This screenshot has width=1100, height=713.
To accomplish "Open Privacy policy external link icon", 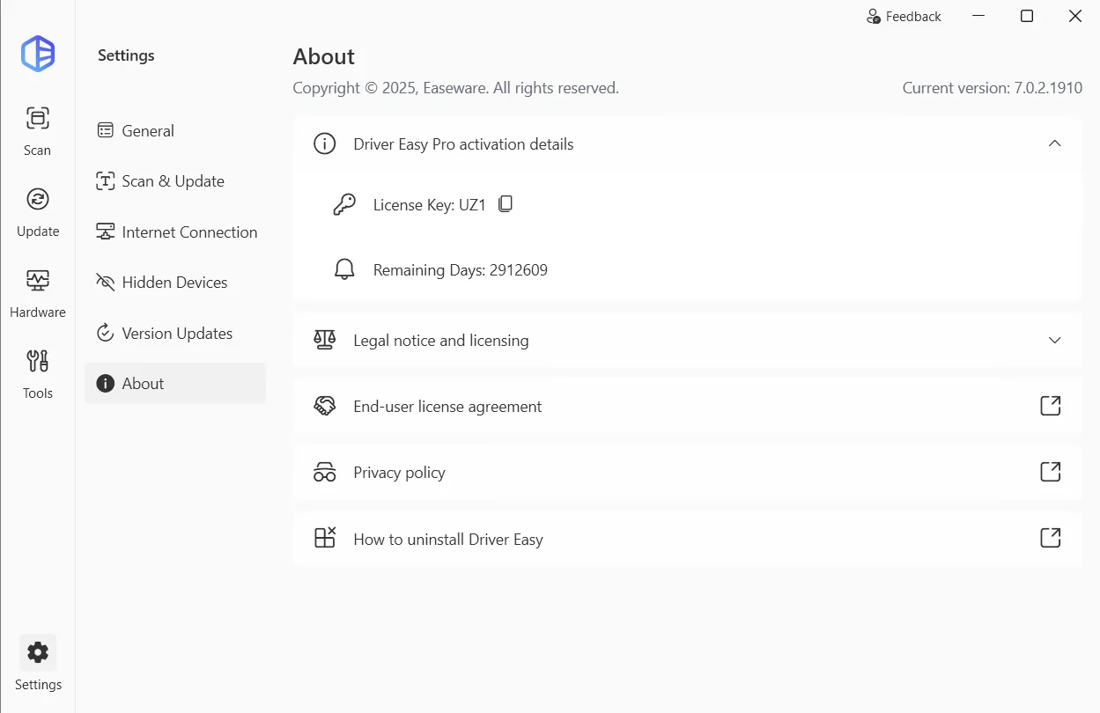I will pyautogui.click(x=1051, y=472).
